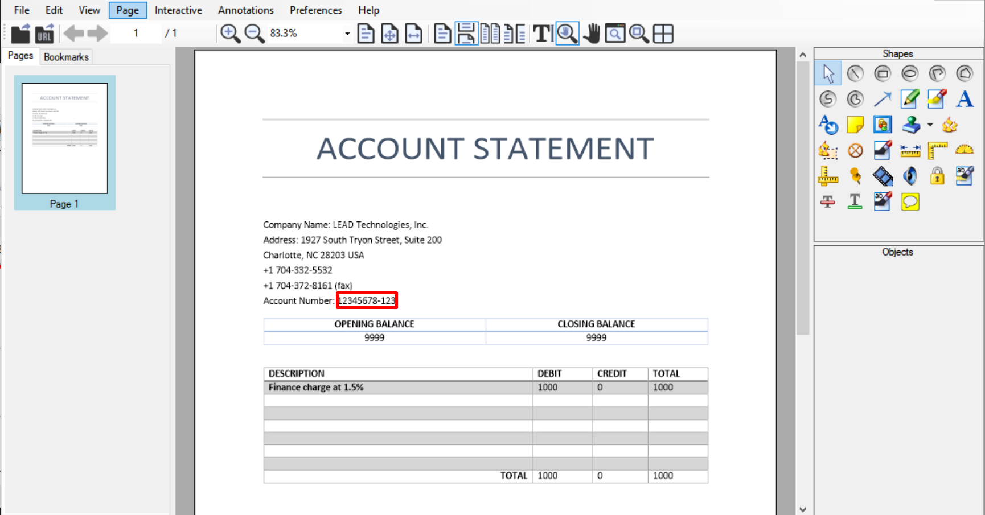Pick the Pencil drawing tool
Viewport: 985px width, 515px height.
[x=909, y=98]
